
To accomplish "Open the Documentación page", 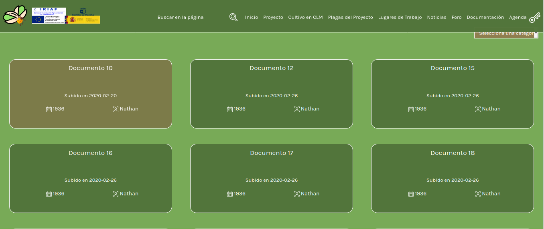I will point(485,17).
